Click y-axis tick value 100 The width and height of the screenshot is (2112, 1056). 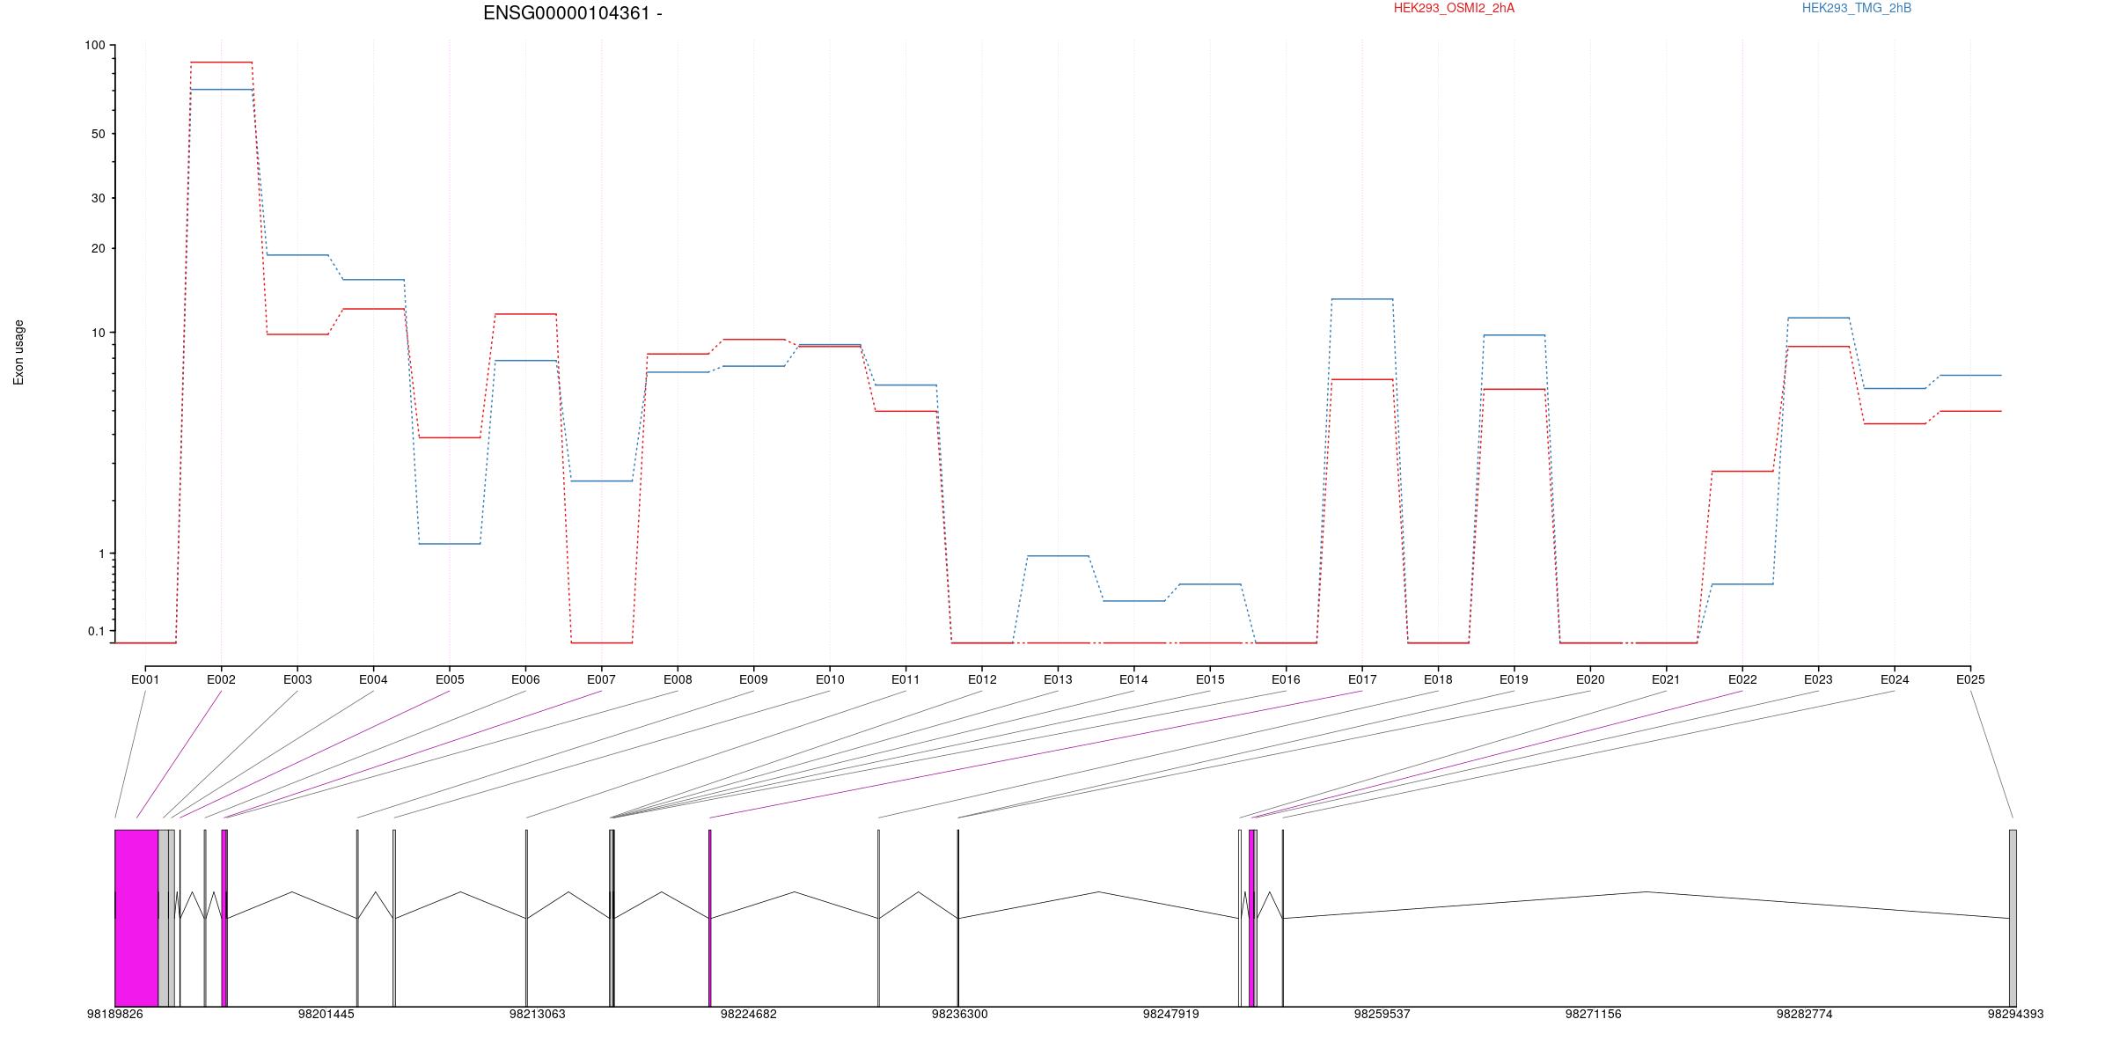(94, 45)
